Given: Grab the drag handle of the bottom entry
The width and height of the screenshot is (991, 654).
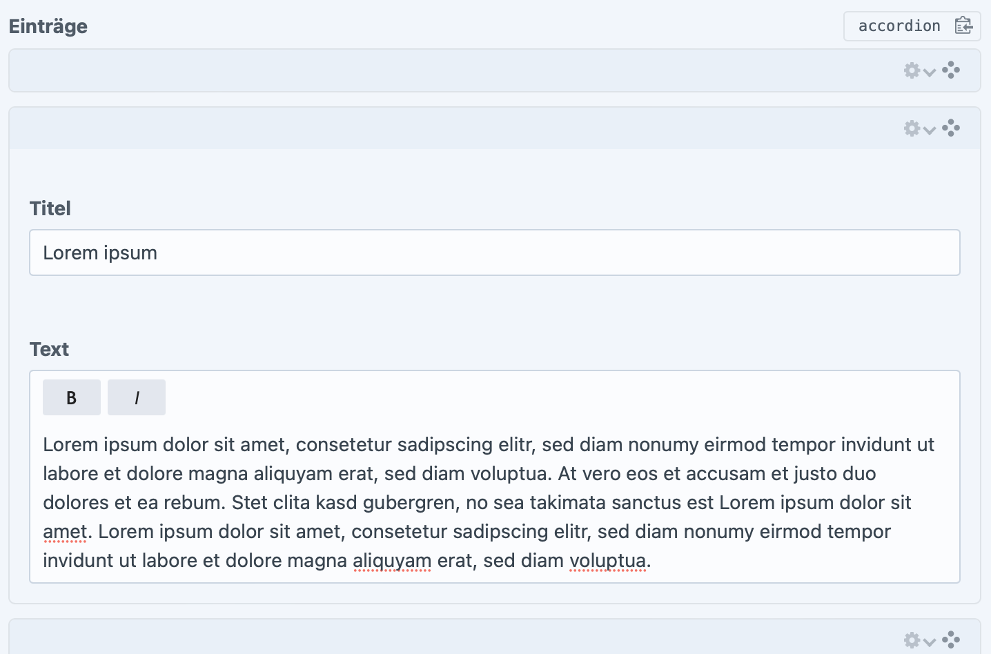Looking at the screenshot, I should coord(951,640).
